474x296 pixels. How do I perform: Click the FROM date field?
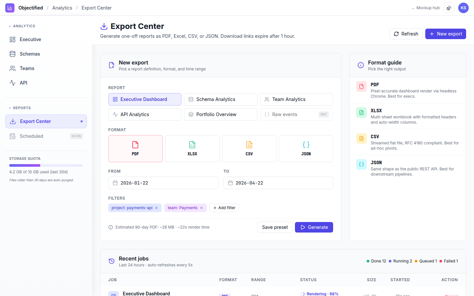[x=163, y=183]
